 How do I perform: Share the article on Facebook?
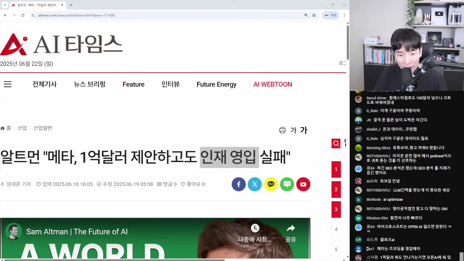(x=239, y=184)
